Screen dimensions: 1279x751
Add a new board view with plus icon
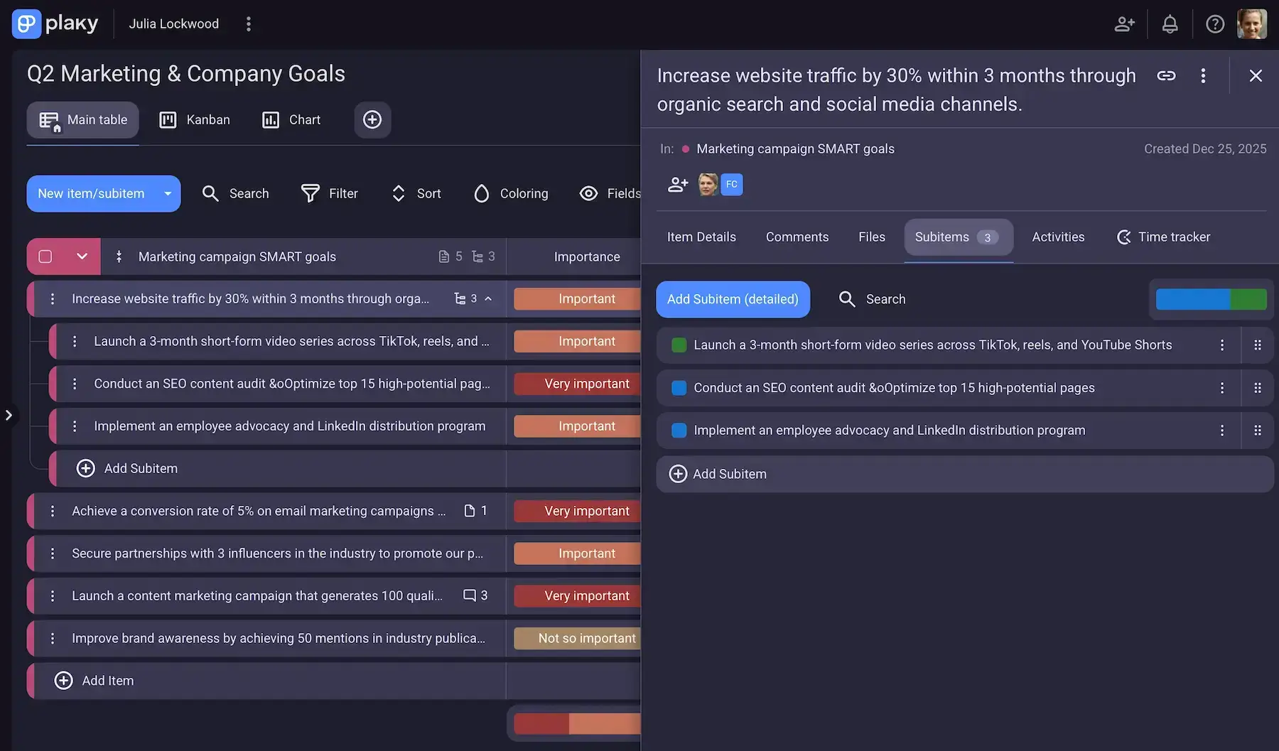coord(372,119)
